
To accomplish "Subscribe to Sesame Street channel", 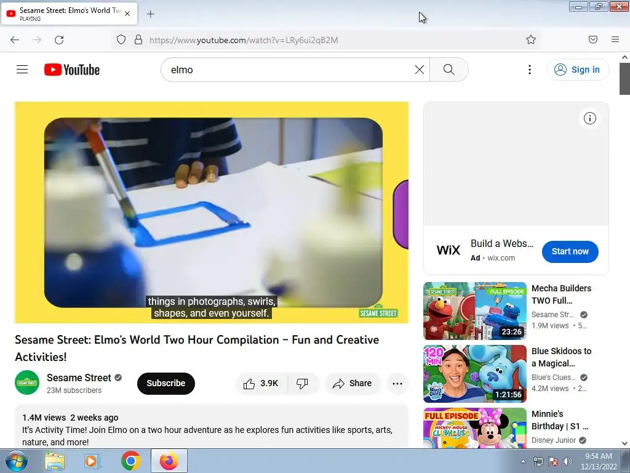I will [x=166, y=383].
